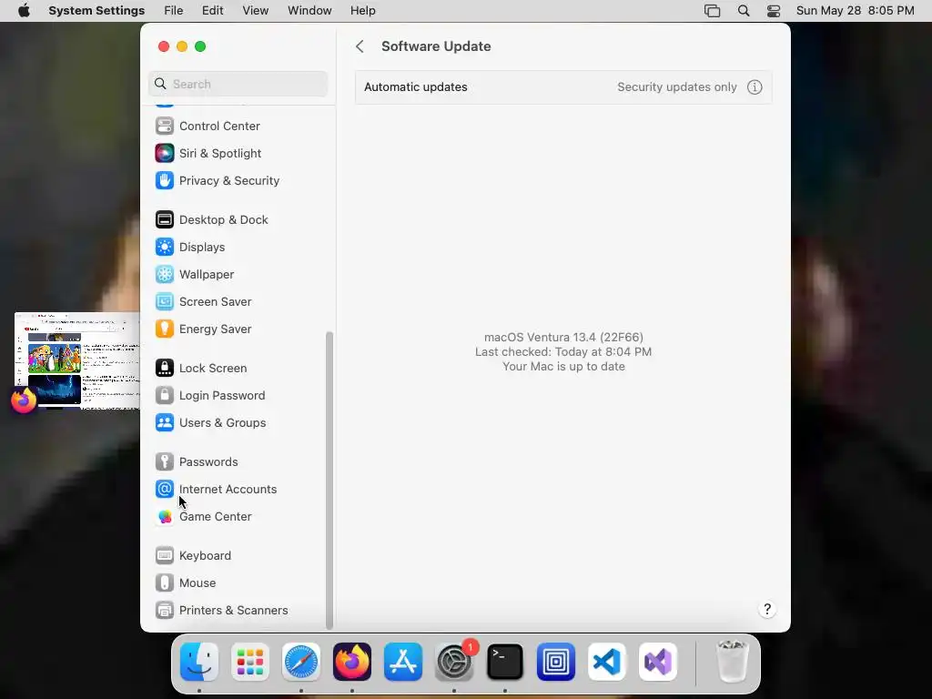Open the View menu
932x699 pixels.
coord(256,11)
